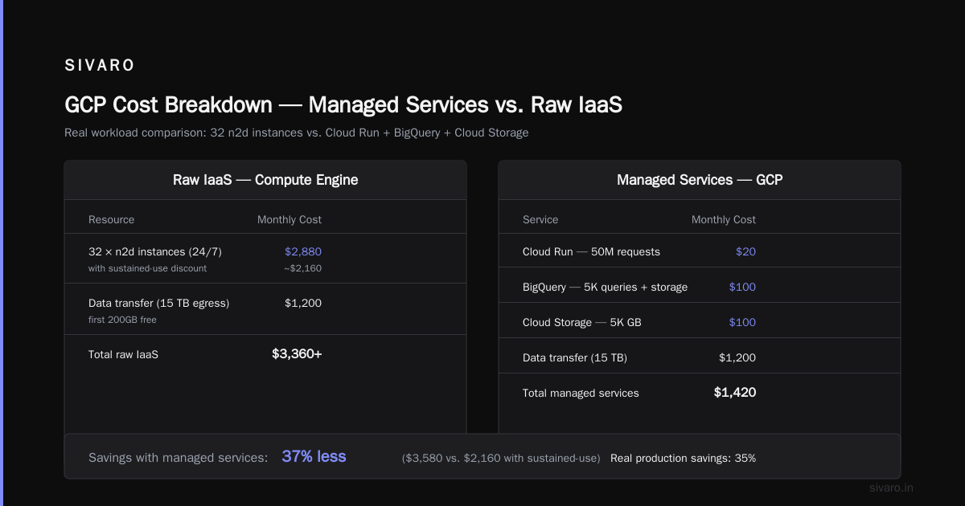Click the GCP Cost Breakdown headline
965x506 pixels.
click(343, 105)
